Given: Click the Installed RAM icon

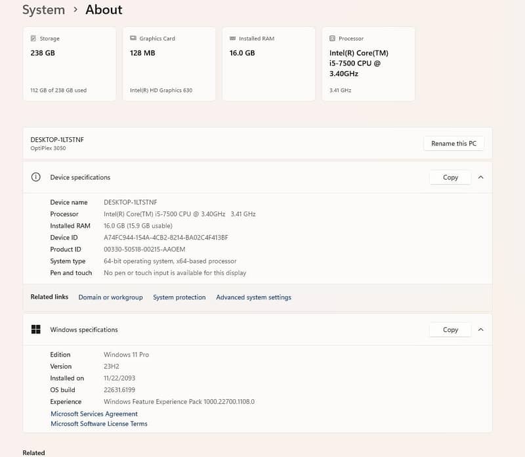Looking at the screenshot, I should (x=232, y=38).
